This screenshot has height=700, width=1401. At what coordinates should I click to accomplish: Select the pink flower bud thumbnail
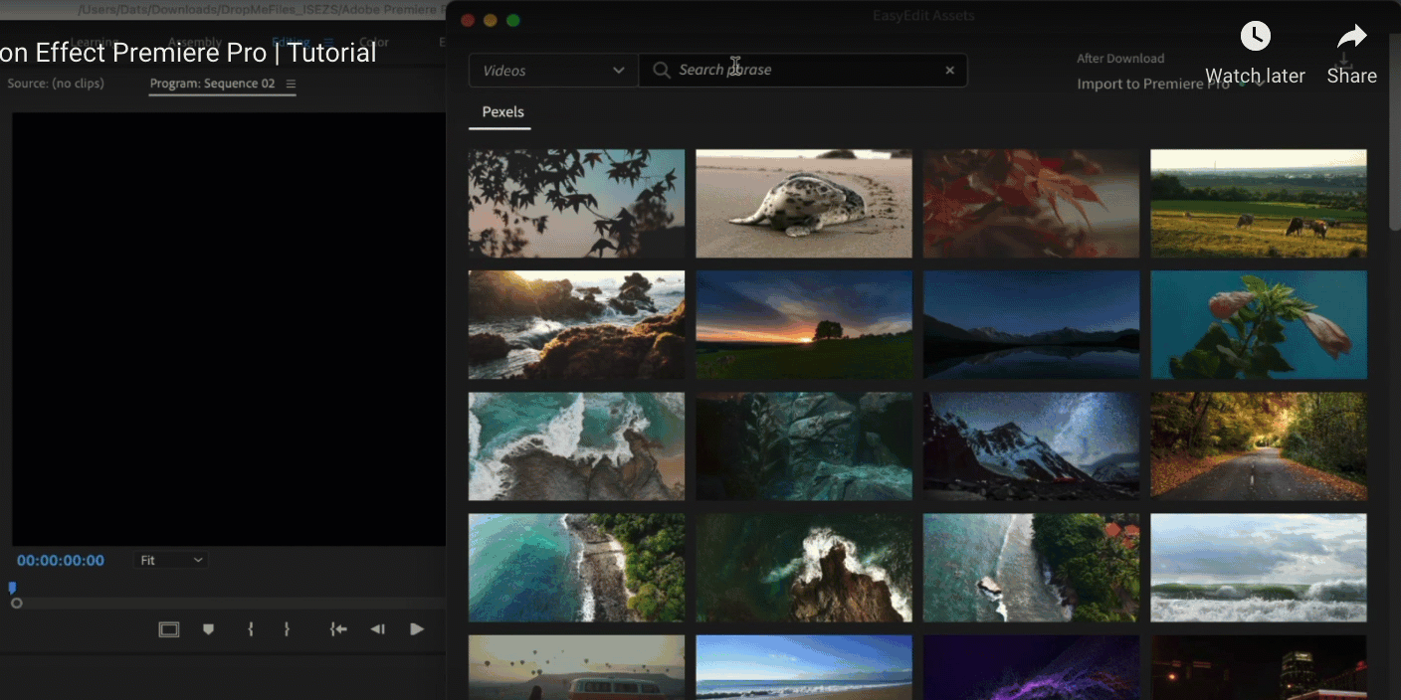(1259, 325)
